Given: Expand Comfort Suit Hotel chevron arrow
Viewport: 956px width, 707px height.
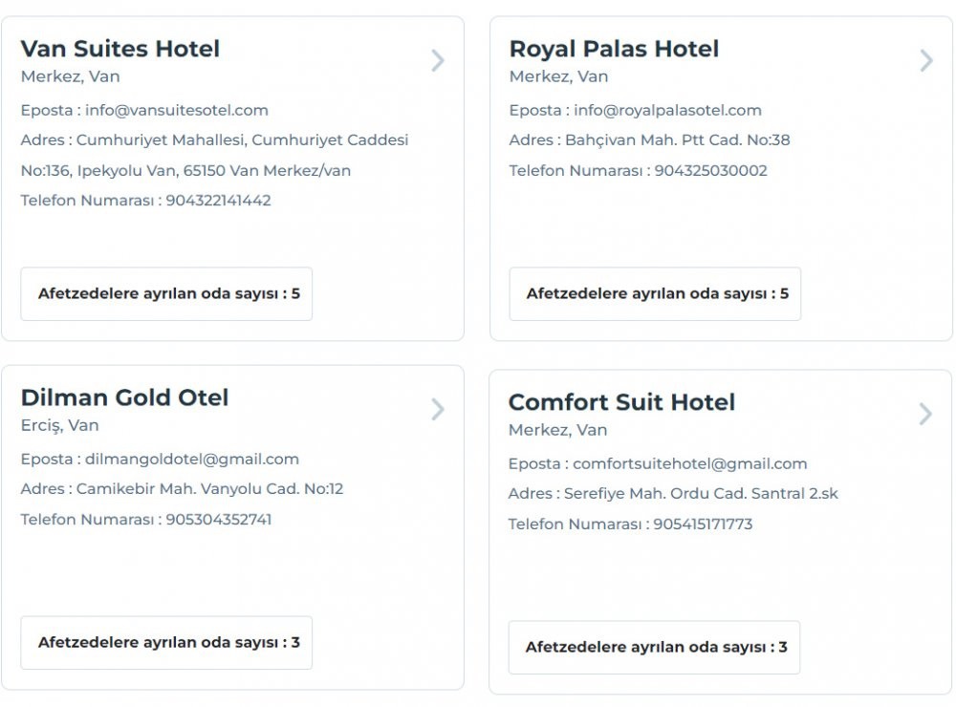Looking at the screenshot, I should pyautogui.click(x=924, y=414).
